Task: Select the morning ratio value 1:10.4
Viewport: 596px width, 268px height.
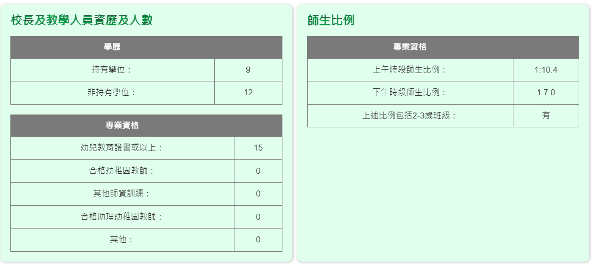Action: point(546,70)
